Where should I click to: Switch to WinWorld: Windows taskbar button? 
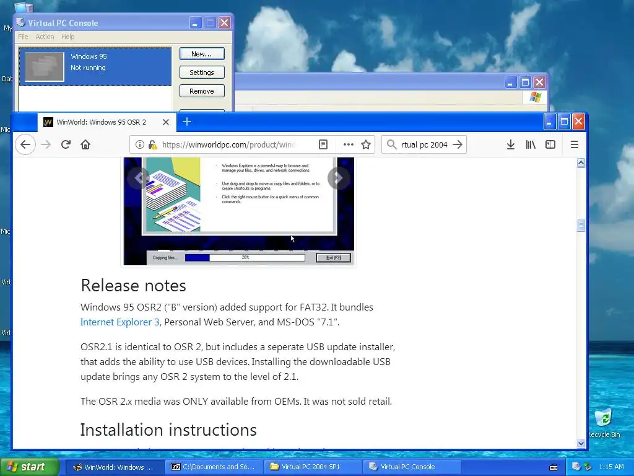pyautogui.click(x=114, y=467)
